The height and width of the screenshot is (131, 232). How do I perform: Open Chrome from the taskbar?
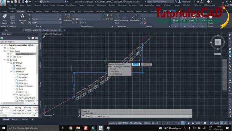pos(71,128)
